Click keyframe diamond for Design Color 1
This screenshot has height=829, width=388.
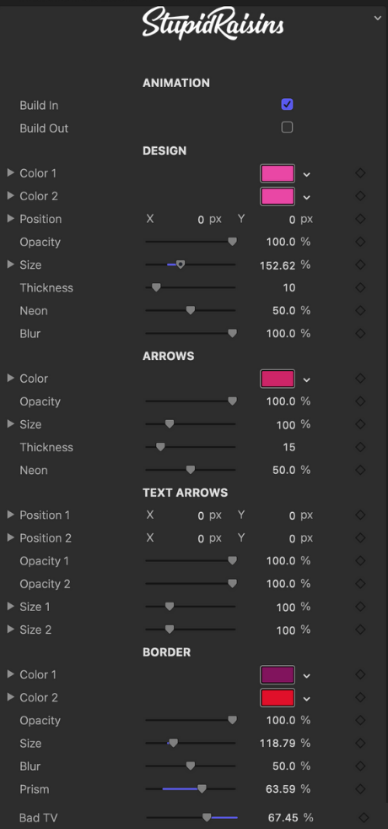360,173
